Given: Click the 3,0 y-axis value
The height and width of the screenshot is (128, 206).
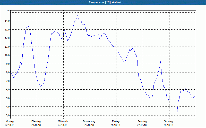Looking at the screenshot, I should 8,115.
